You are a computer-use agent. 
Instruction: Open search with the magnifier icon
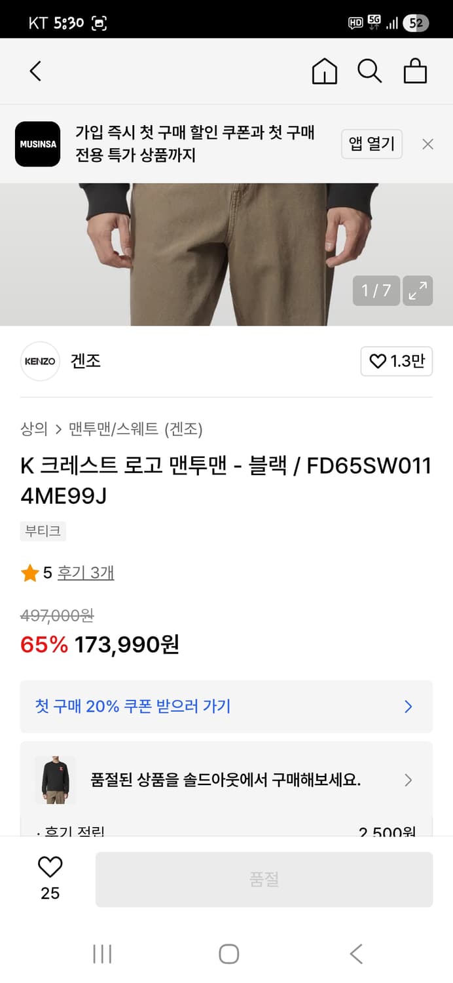pyautogui.click(x=370, y=71)
